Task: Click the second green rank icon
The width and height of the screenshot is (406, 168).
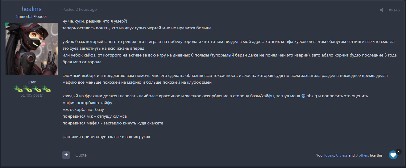Action: (27, 89)
